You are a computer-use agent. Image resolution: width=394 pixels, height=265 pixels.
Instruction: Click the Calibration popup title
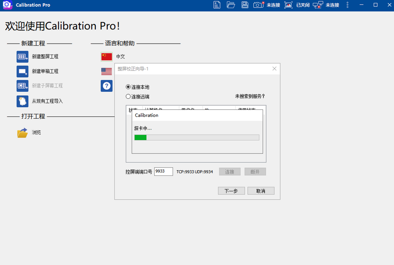coord(146,115)
